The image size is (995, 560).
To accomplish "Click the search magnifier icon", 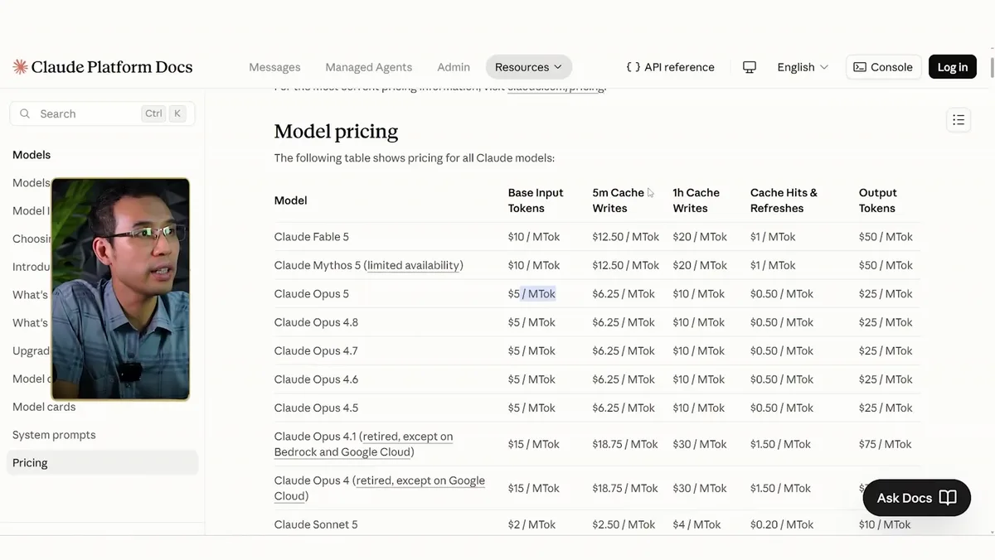I will click(x=25, y=113).
